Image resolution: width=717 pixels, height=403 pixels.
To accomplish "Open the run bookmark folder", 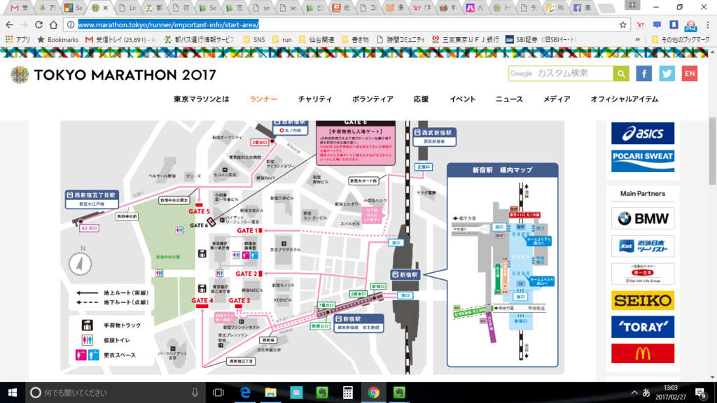I will (281, 40).
